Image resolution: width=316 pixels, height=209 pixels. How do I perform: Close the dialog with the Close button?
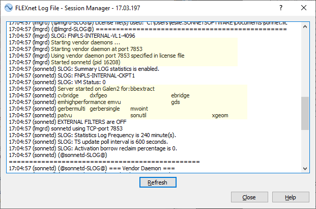[x=249, y=197]
